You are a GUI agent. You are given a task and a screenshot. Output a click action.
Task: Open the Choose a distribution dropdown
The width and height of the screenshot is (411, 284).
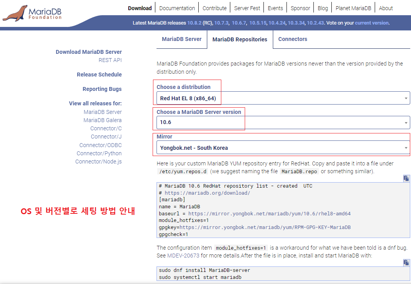(283, 98)
